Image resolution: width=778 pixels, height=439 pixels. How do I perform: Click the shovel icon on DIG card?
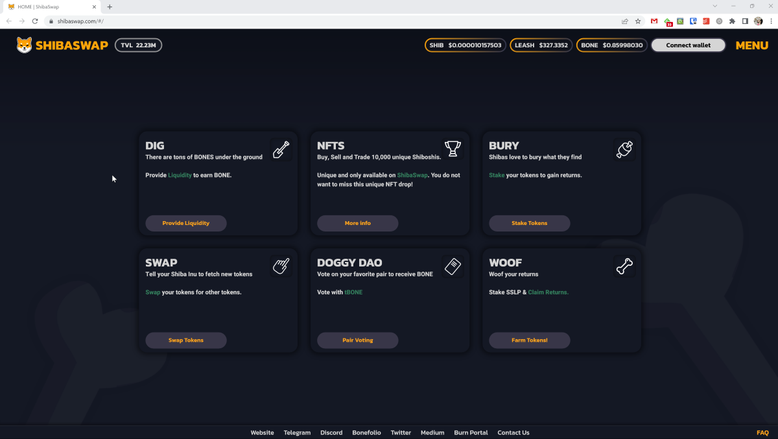[x=281, y=150]
